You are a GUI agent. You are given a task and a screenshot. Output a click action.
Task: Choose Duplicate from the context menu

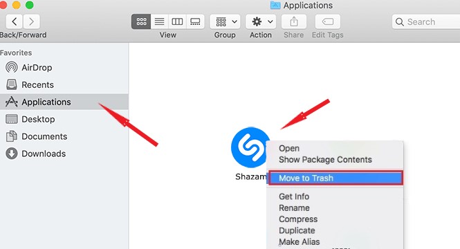tap(335, 230)
